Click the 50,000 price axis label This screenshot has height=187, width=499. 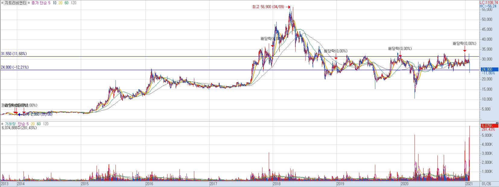488,20
